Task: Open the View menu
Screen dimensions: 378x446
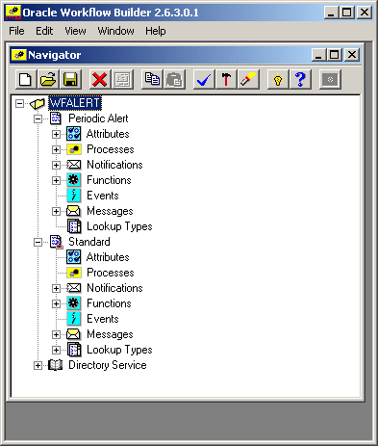Action: (75, 31)
